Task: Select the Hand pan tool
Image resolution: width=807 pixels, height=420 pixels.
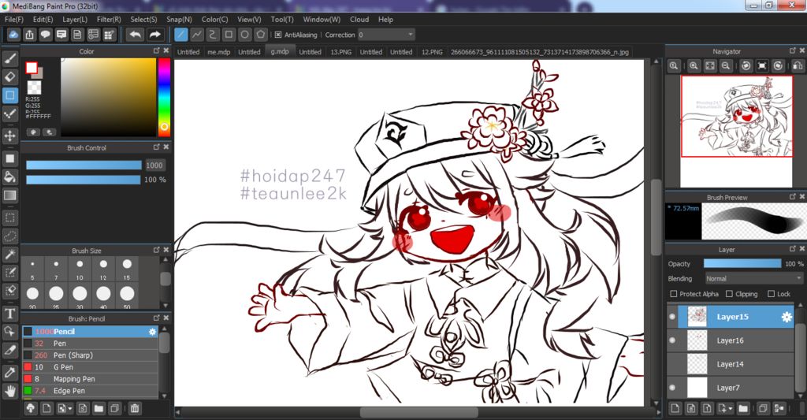Action: tap(9, 391)
